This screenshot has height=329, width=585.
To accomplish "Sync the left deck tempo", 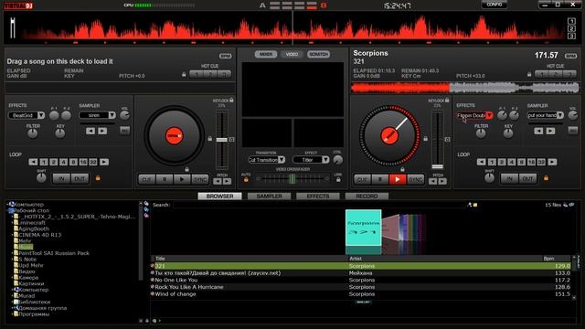I will (x=200, y=179).
